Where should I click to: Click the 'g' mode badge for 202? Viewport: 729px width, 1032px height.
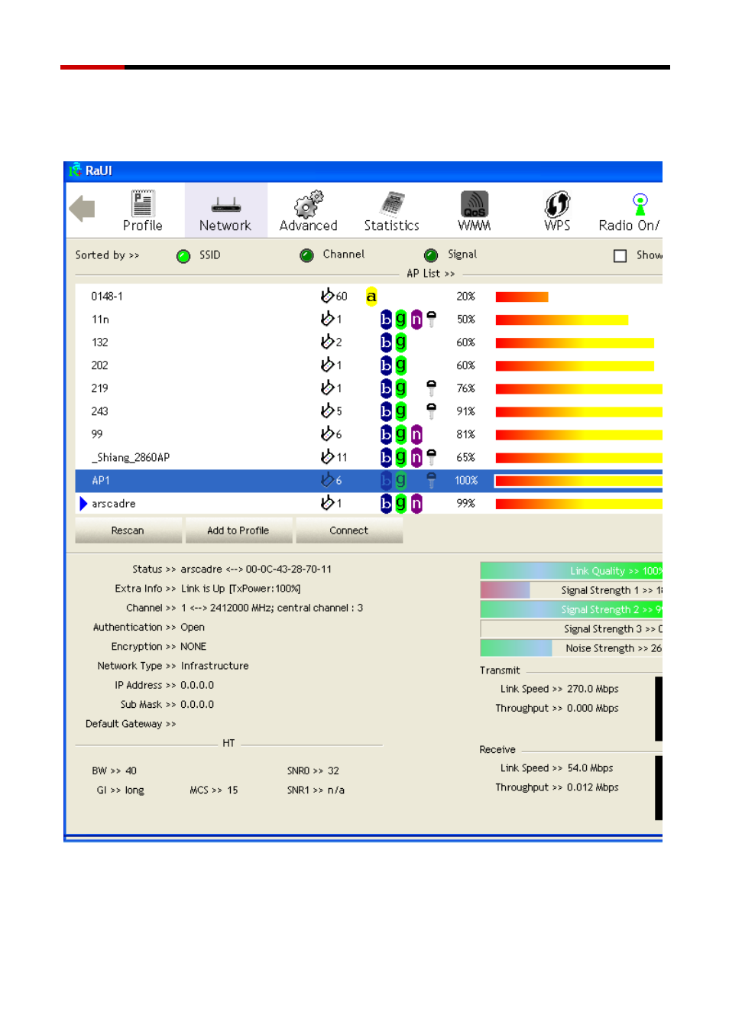pos(400,365)
